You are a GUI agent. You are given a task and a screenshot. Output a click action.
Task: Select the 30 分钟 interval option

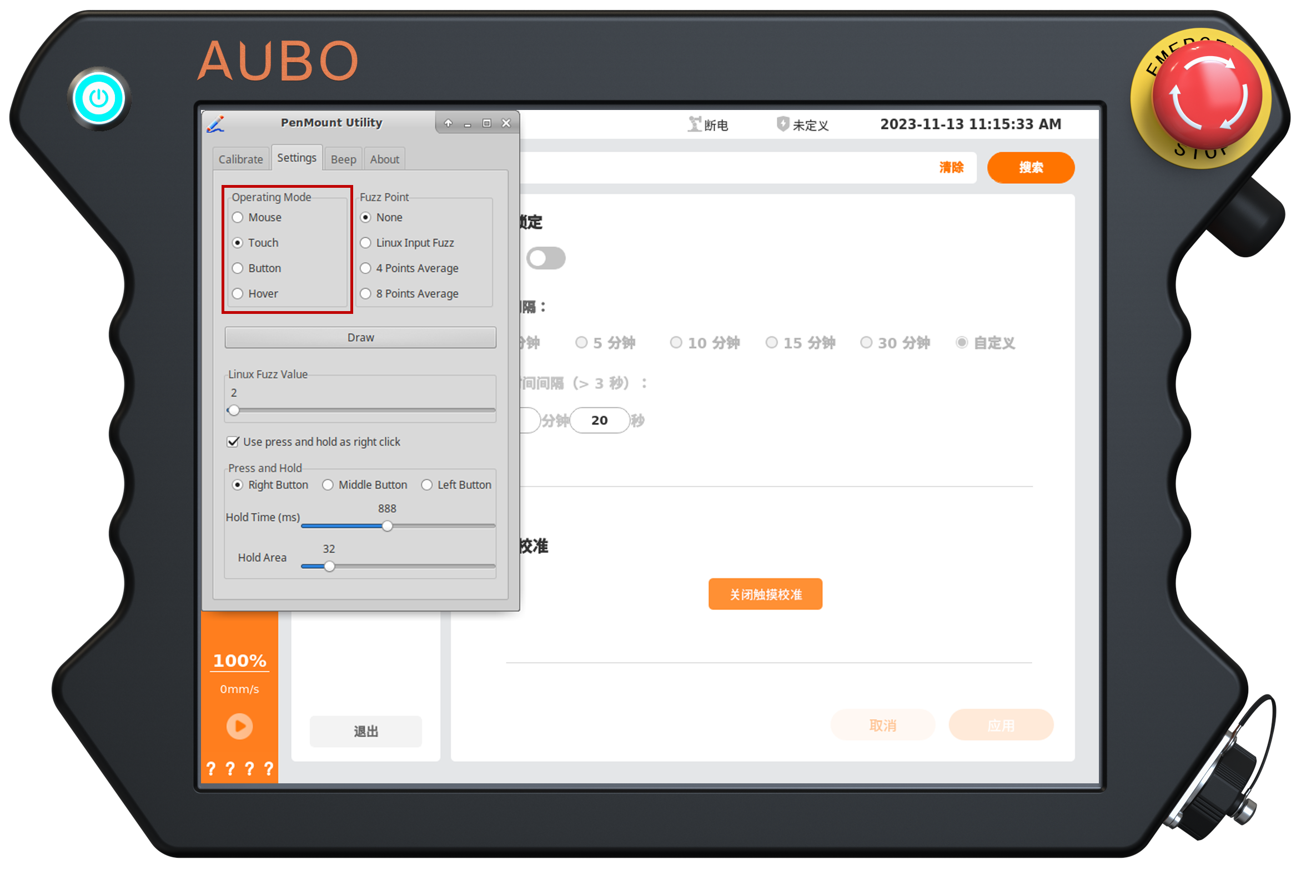coord(895,343)
